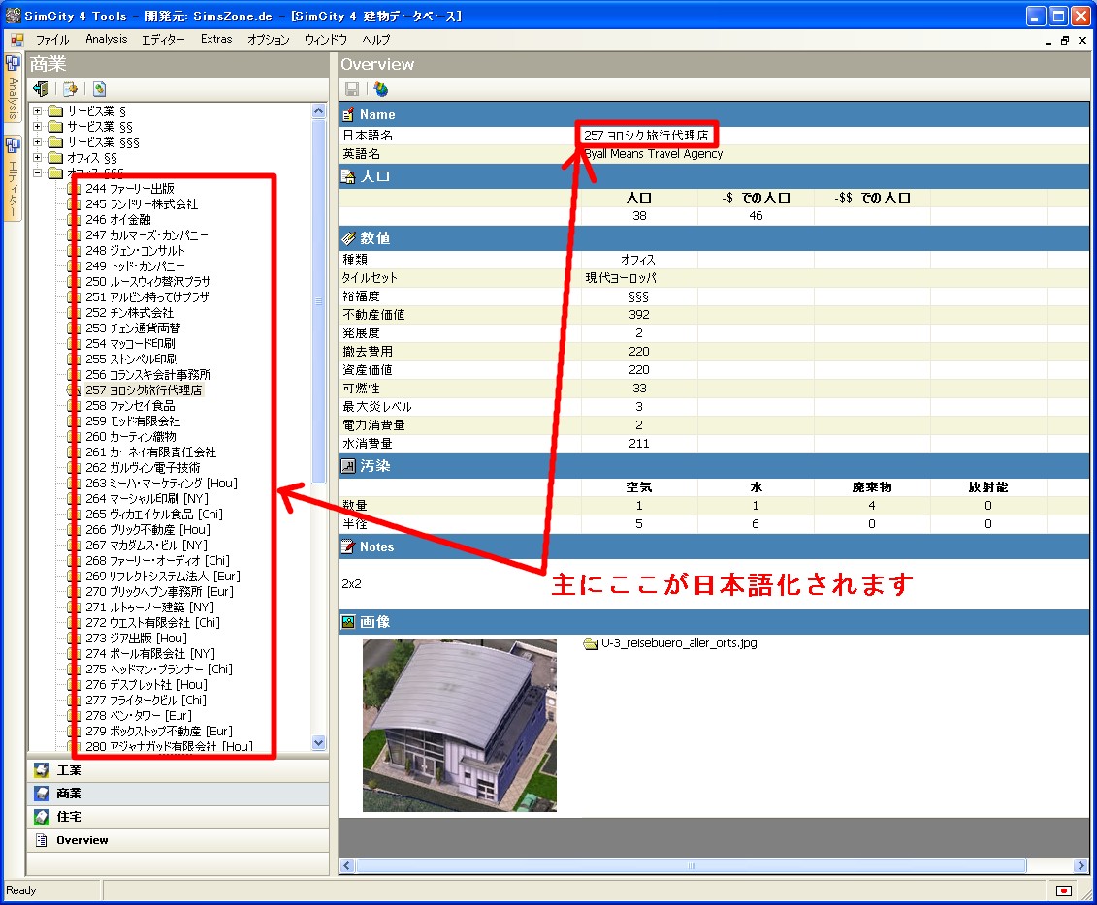Click the globe icon in Overview toolbar
The width and height of the screenshot is (1097, 905).
pyautogui.click(x=381, y=89)
